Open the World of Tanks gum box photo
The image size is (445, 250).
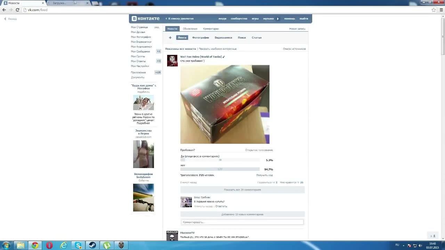point(225,105)
